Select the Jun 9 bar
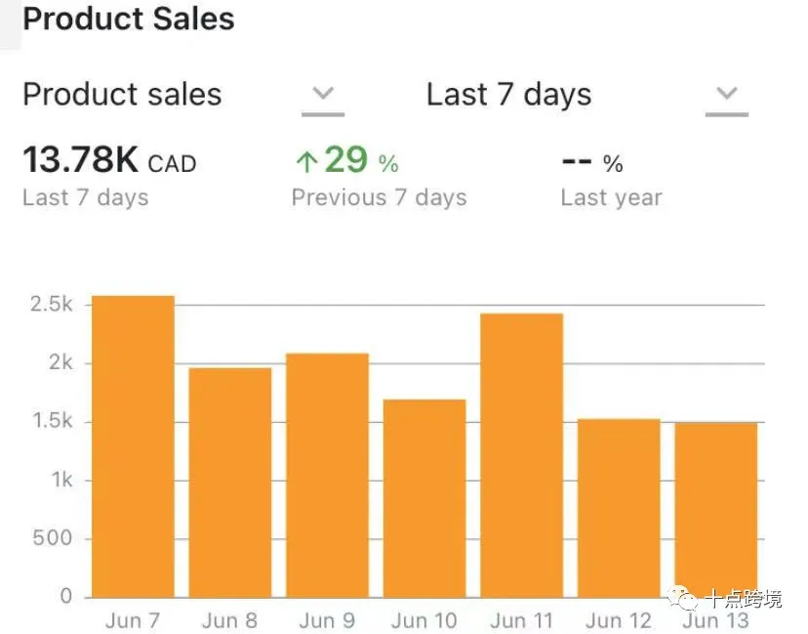The image size is (808, 634). pos(327,476)
